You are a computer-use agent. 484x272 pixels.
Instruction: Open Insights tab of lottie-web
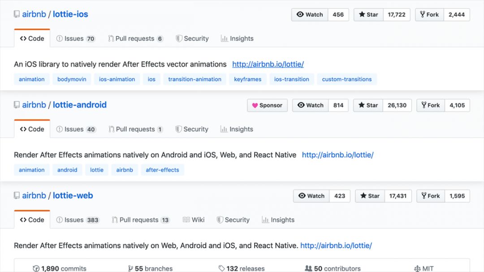pos(278,220)
